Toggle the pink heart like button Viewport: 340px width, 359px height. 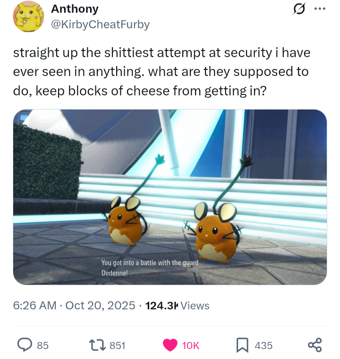[170, 345]
